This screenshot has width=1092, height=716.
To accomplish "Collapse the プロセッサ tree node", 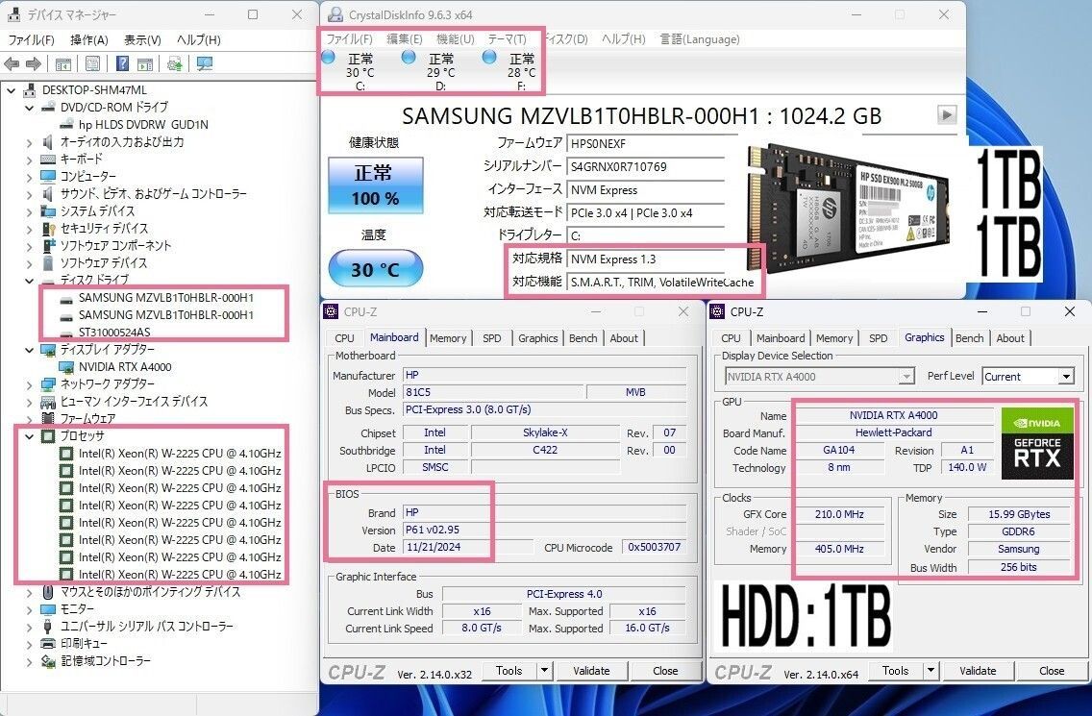I will [x=29, y=436].
